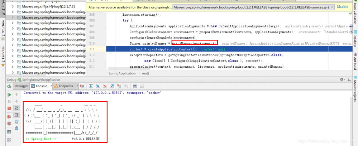Click line number 308 in gutter
The height and width of the screenshot is (146, 358).
[x=92, y=32]
